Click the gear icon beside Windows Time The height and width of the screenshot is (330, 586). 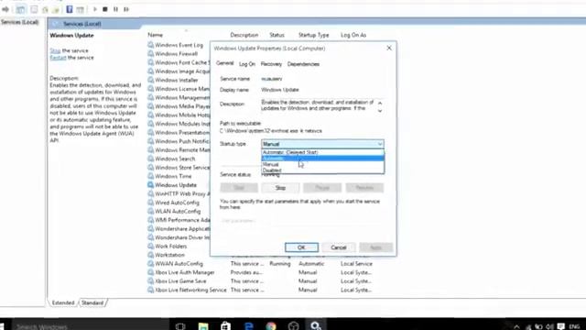(150, 176)
